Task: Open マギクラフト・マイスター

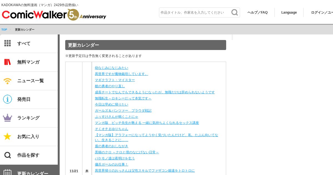Action: click(115, 80)
